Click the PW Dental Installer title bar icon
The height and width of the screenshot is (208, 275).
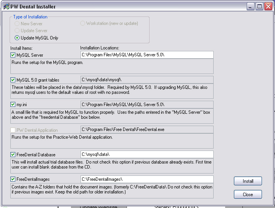5,6
